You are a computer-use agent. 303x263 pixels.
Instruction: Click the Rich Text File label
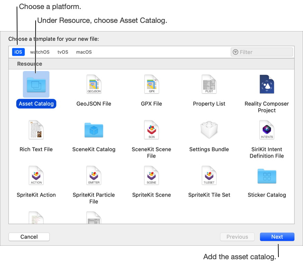tap(36, 149)
